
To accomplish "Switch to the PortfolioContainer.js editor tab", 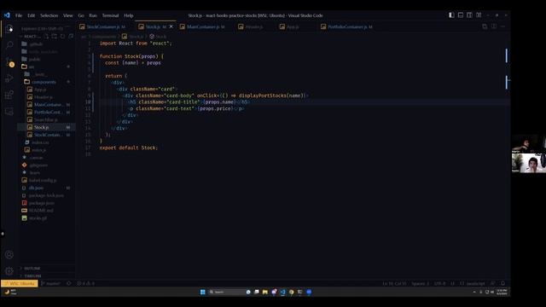I will (x=347, y=26).
